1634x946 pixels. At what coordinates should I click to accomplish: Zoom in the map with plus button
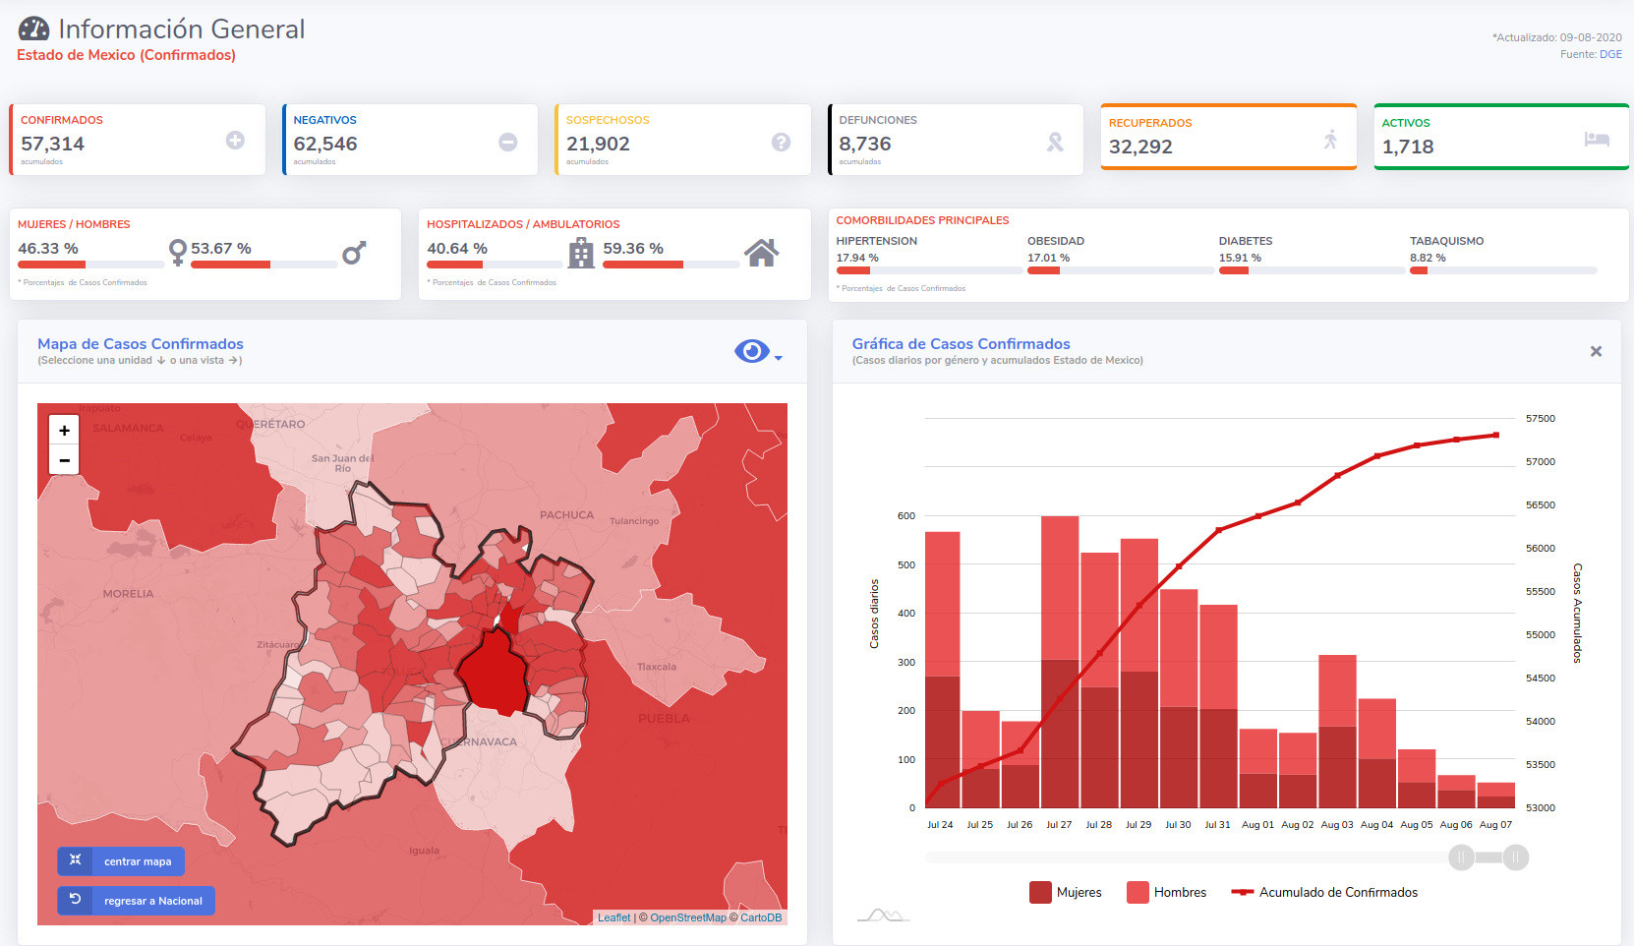[x=64, y=430]
